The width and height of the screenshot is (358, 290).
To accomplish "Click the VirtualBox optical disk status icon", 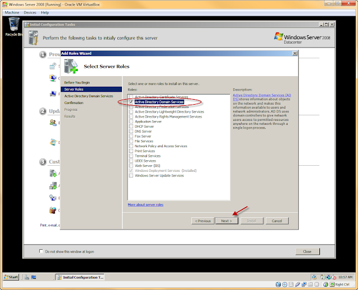I will [x=285, y=284].
